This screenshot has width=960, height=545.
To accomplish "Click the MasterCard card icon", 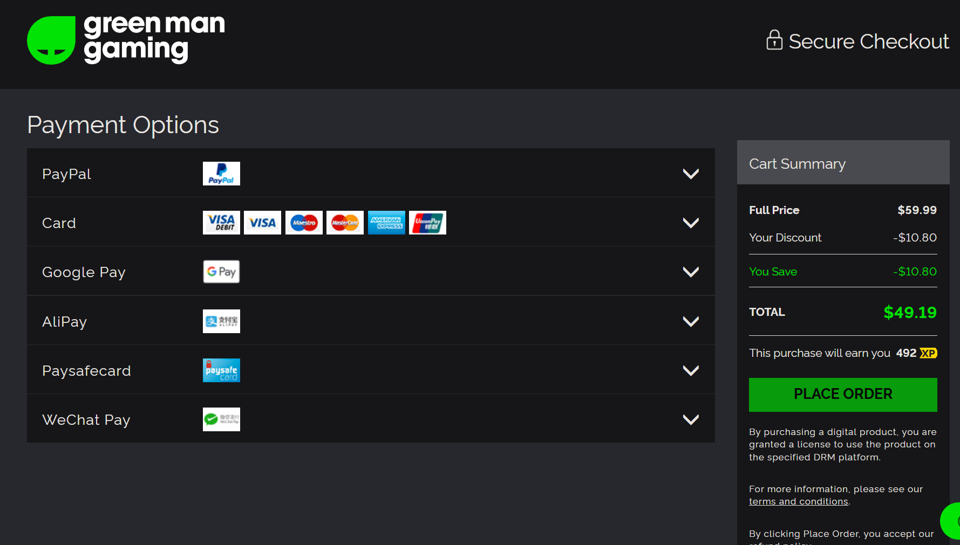I will coord(345,223).
